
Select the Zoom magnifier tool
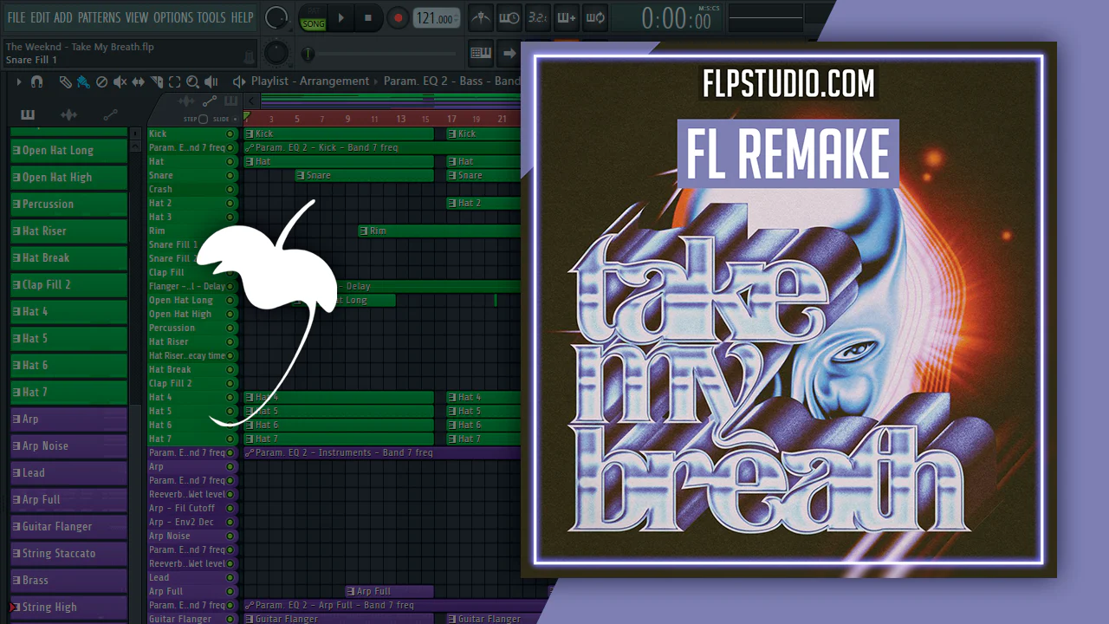tap(192, 81)
